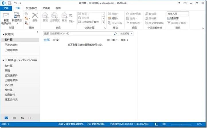Collapse the folder pane chevron
The width and height of the screenshot is (207, 128).
[38, 32]
